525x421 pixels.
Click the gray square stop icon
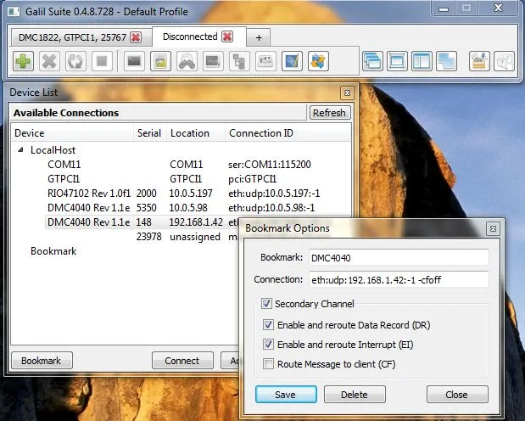click(102, 61)
